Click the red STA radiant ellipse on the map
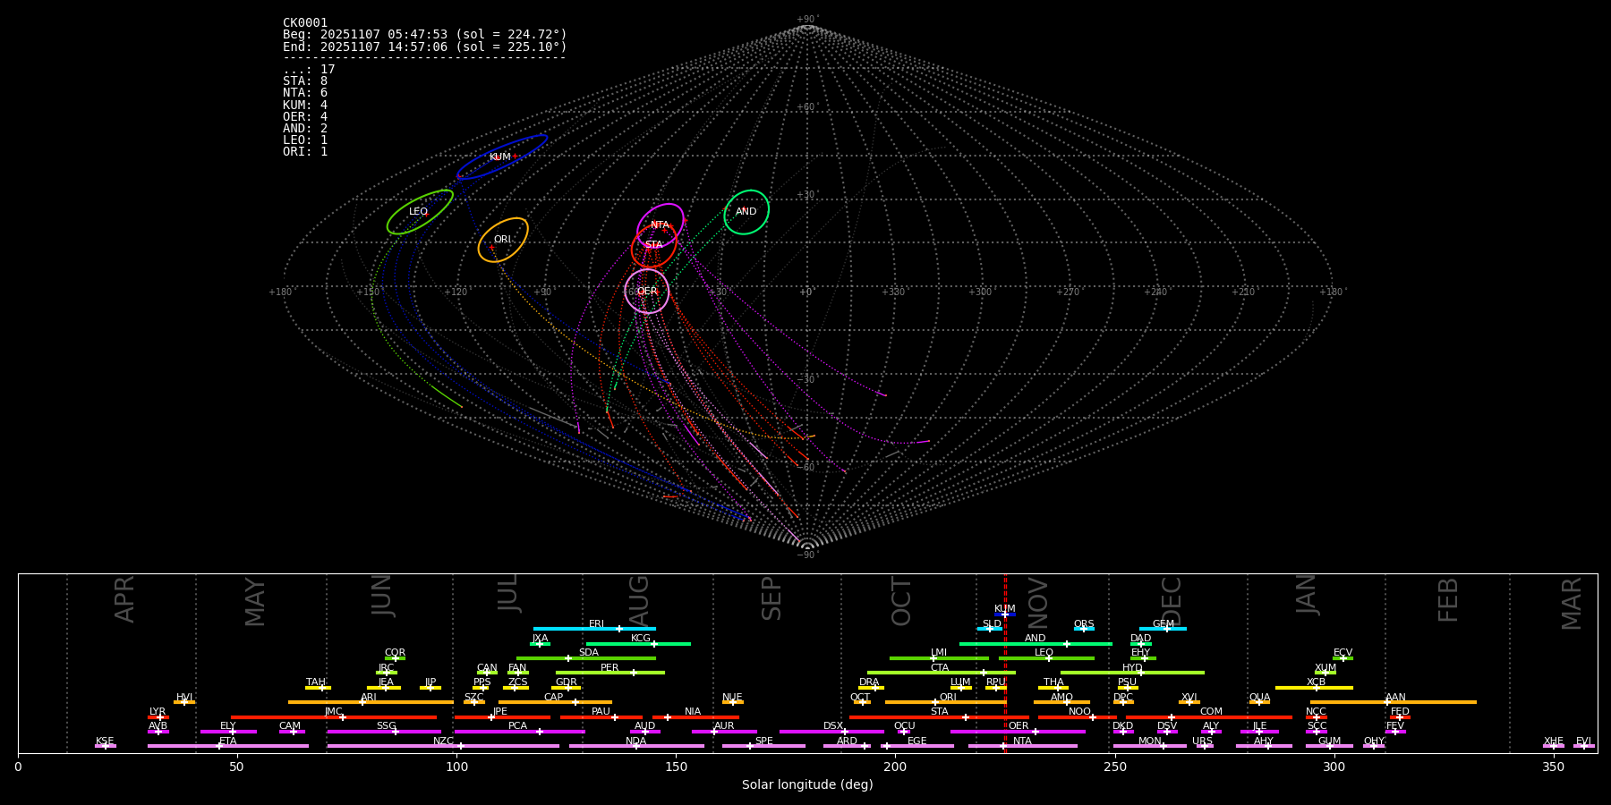Image resolution: width=1611 pixels, height=805 pixels. point(653,245)
